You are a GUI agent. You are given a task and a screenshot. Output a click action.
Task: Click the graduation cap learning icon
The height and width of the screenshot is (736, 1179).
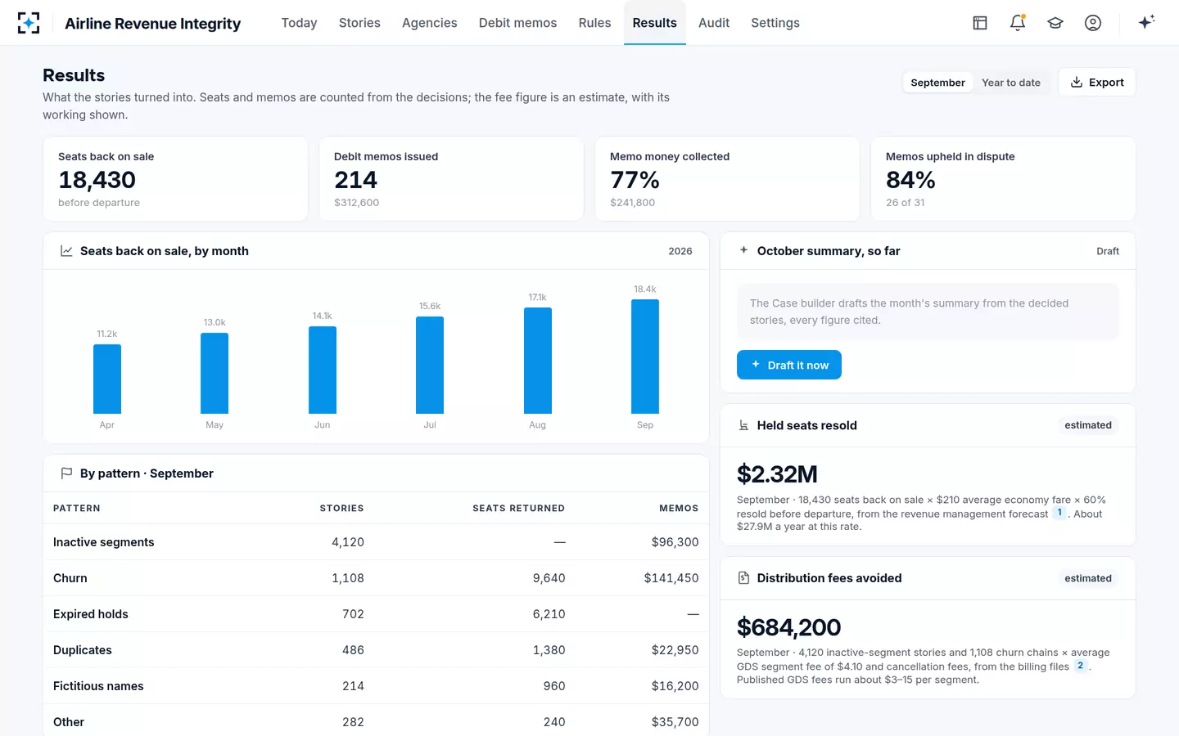pos(1055,23)
